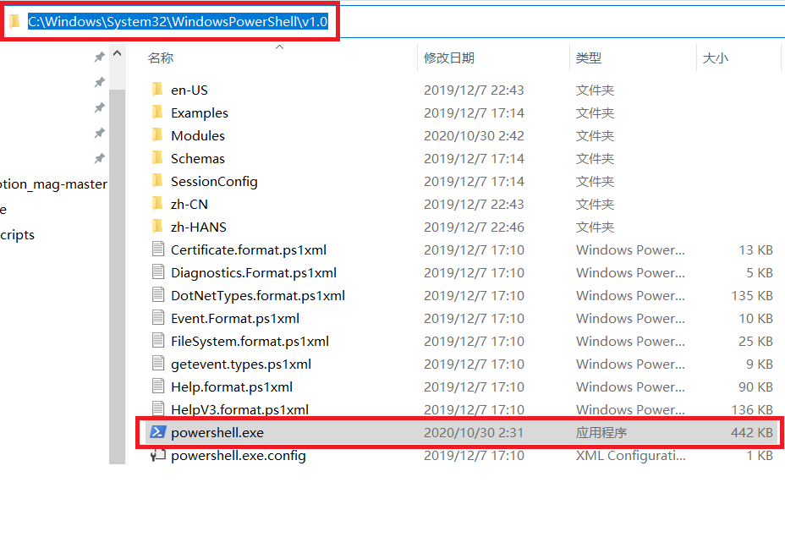This screenshot has height=548, width=785.
Task: Select DotNetTypes.format.ps1xml file name
Action: pos(258,295)
